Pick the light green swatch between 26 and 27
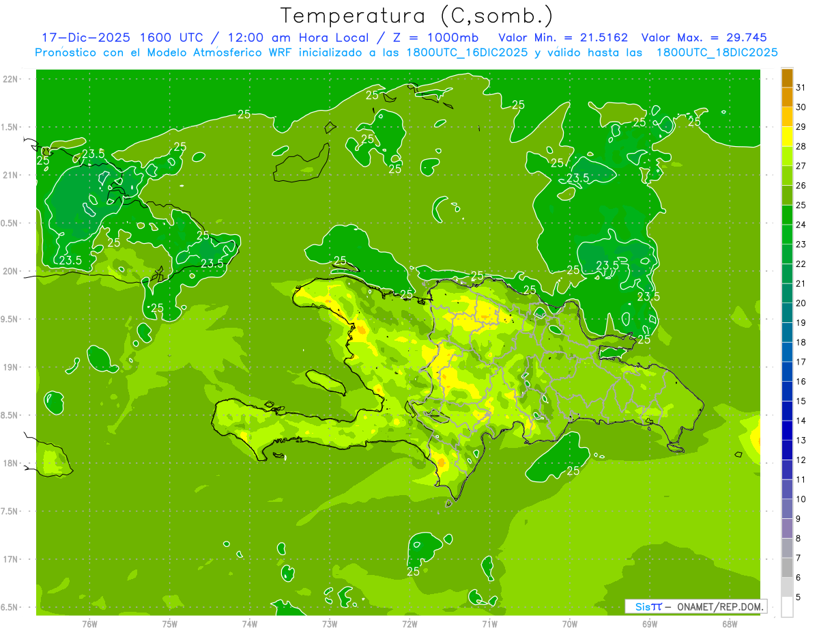This screenshot has width=819, height=633. pyautogui.click(x=787, y=176)
